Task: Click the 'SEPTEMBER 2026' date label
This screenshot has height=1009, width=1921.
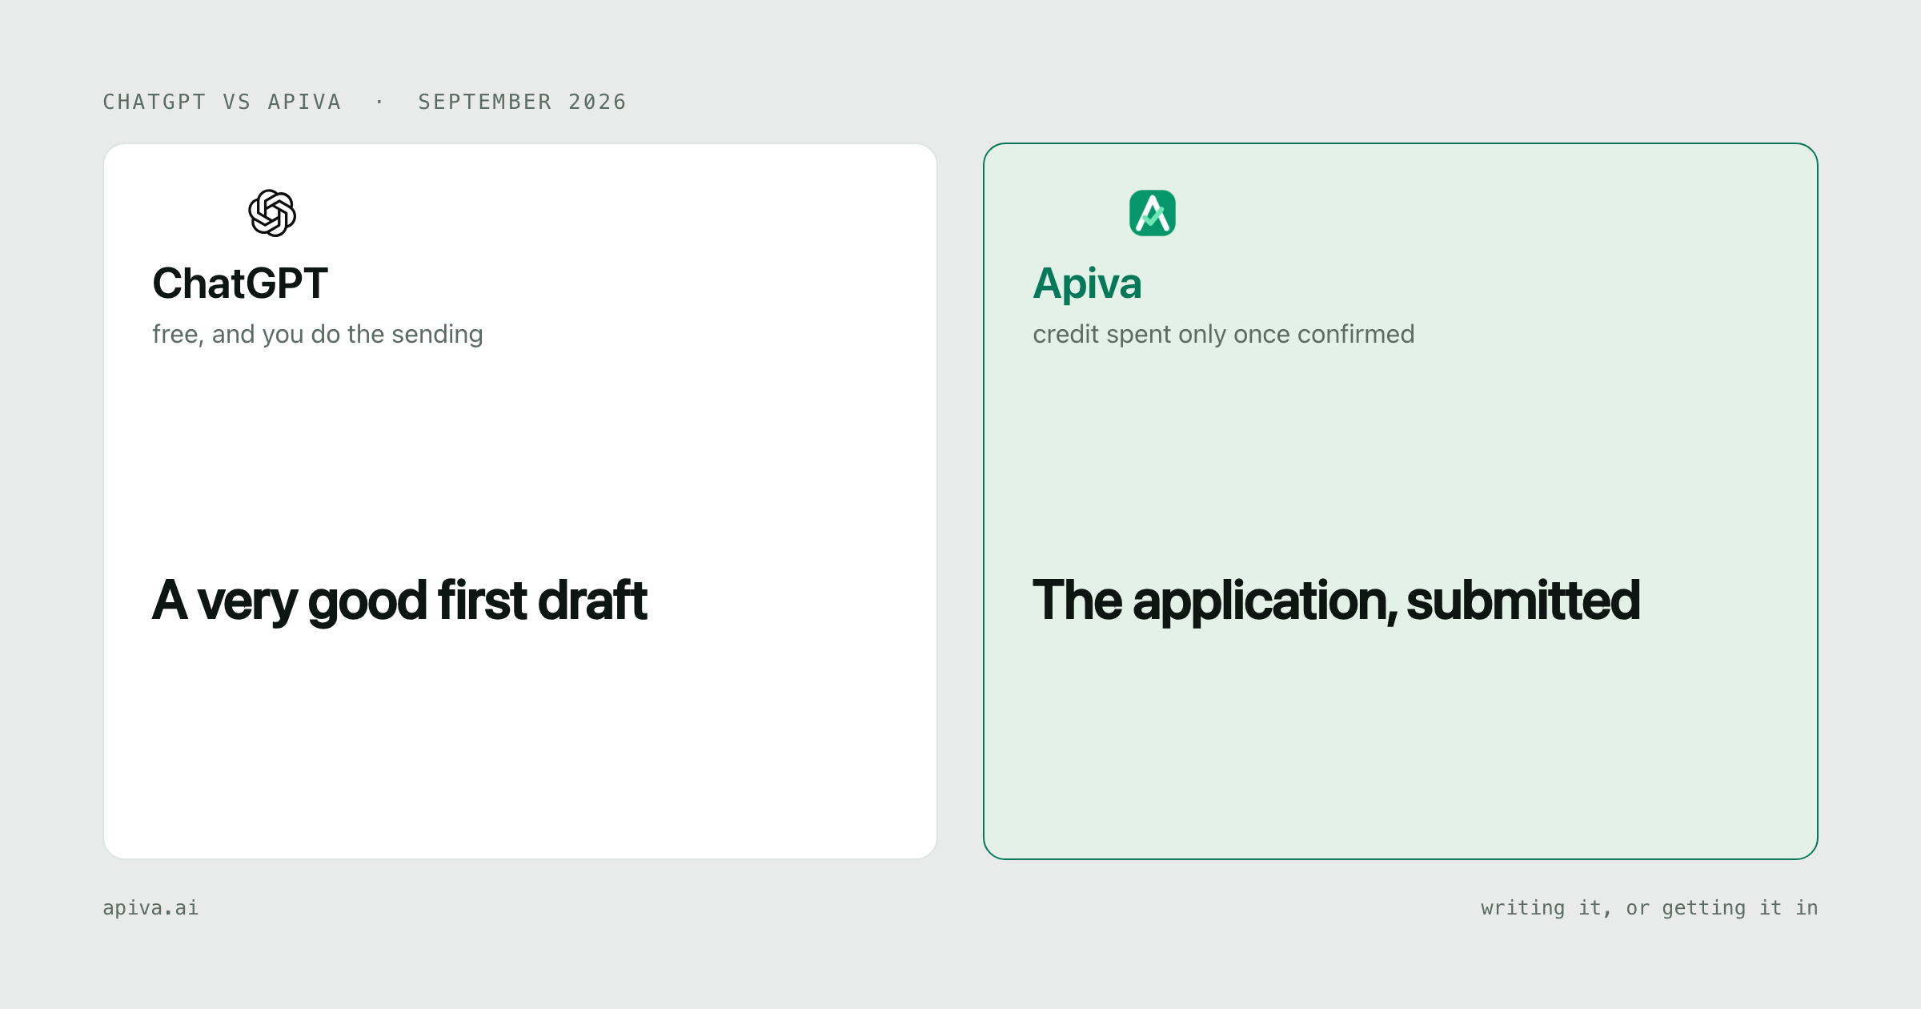Action: (x=522, y=102)
